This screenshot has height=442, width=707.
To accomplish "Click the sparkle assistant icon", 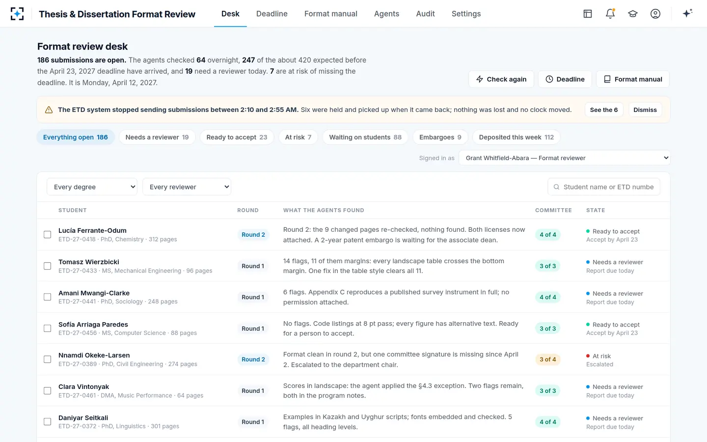I will pos(687,13).
